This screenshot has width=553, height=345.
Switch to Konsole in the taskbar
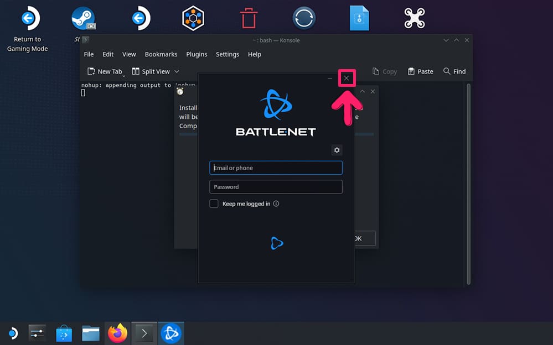(x=144, y=333)
